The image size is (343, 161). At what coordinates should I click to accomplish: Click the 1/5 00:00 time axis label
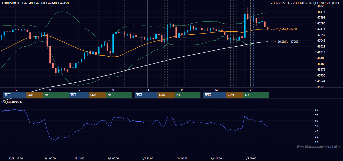(251, 159)
